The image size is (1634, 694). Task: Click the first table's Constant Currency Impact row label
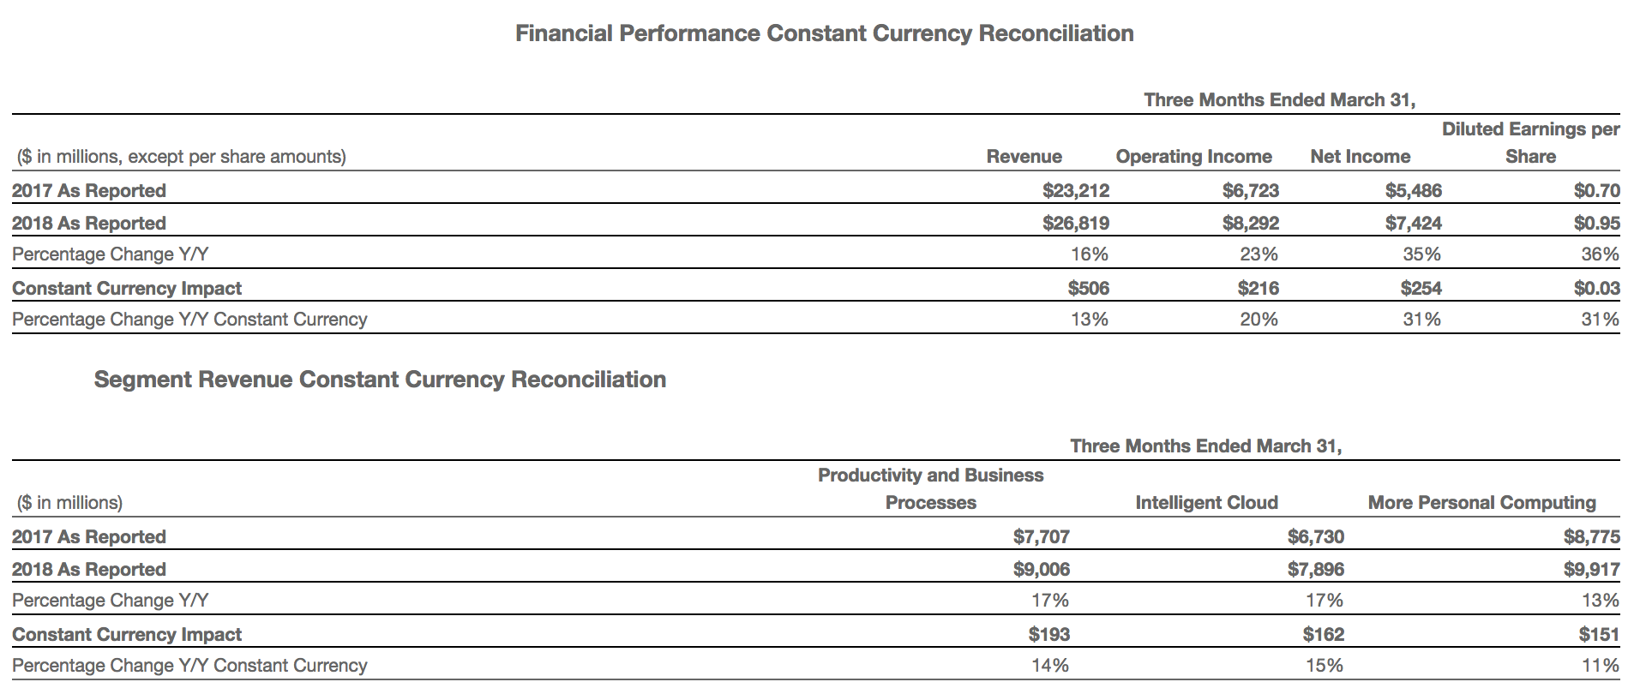127,288
